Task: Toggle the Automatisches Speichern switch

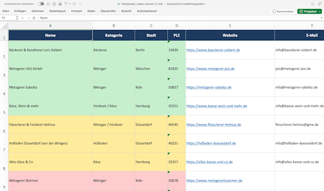Action: click(41, 4)
